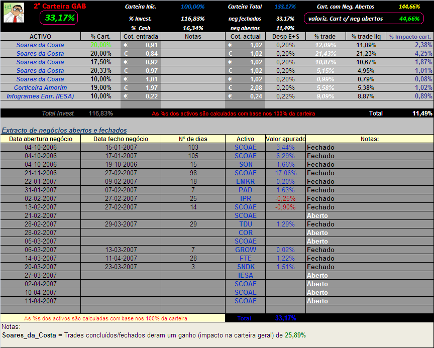Screen dimensions: 434x348
Task: Select the FTE asset code
Action: [246, 259]
